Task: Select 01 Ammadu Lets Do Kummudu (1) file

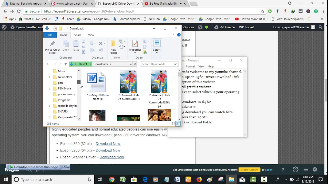Action: point(129,86)
